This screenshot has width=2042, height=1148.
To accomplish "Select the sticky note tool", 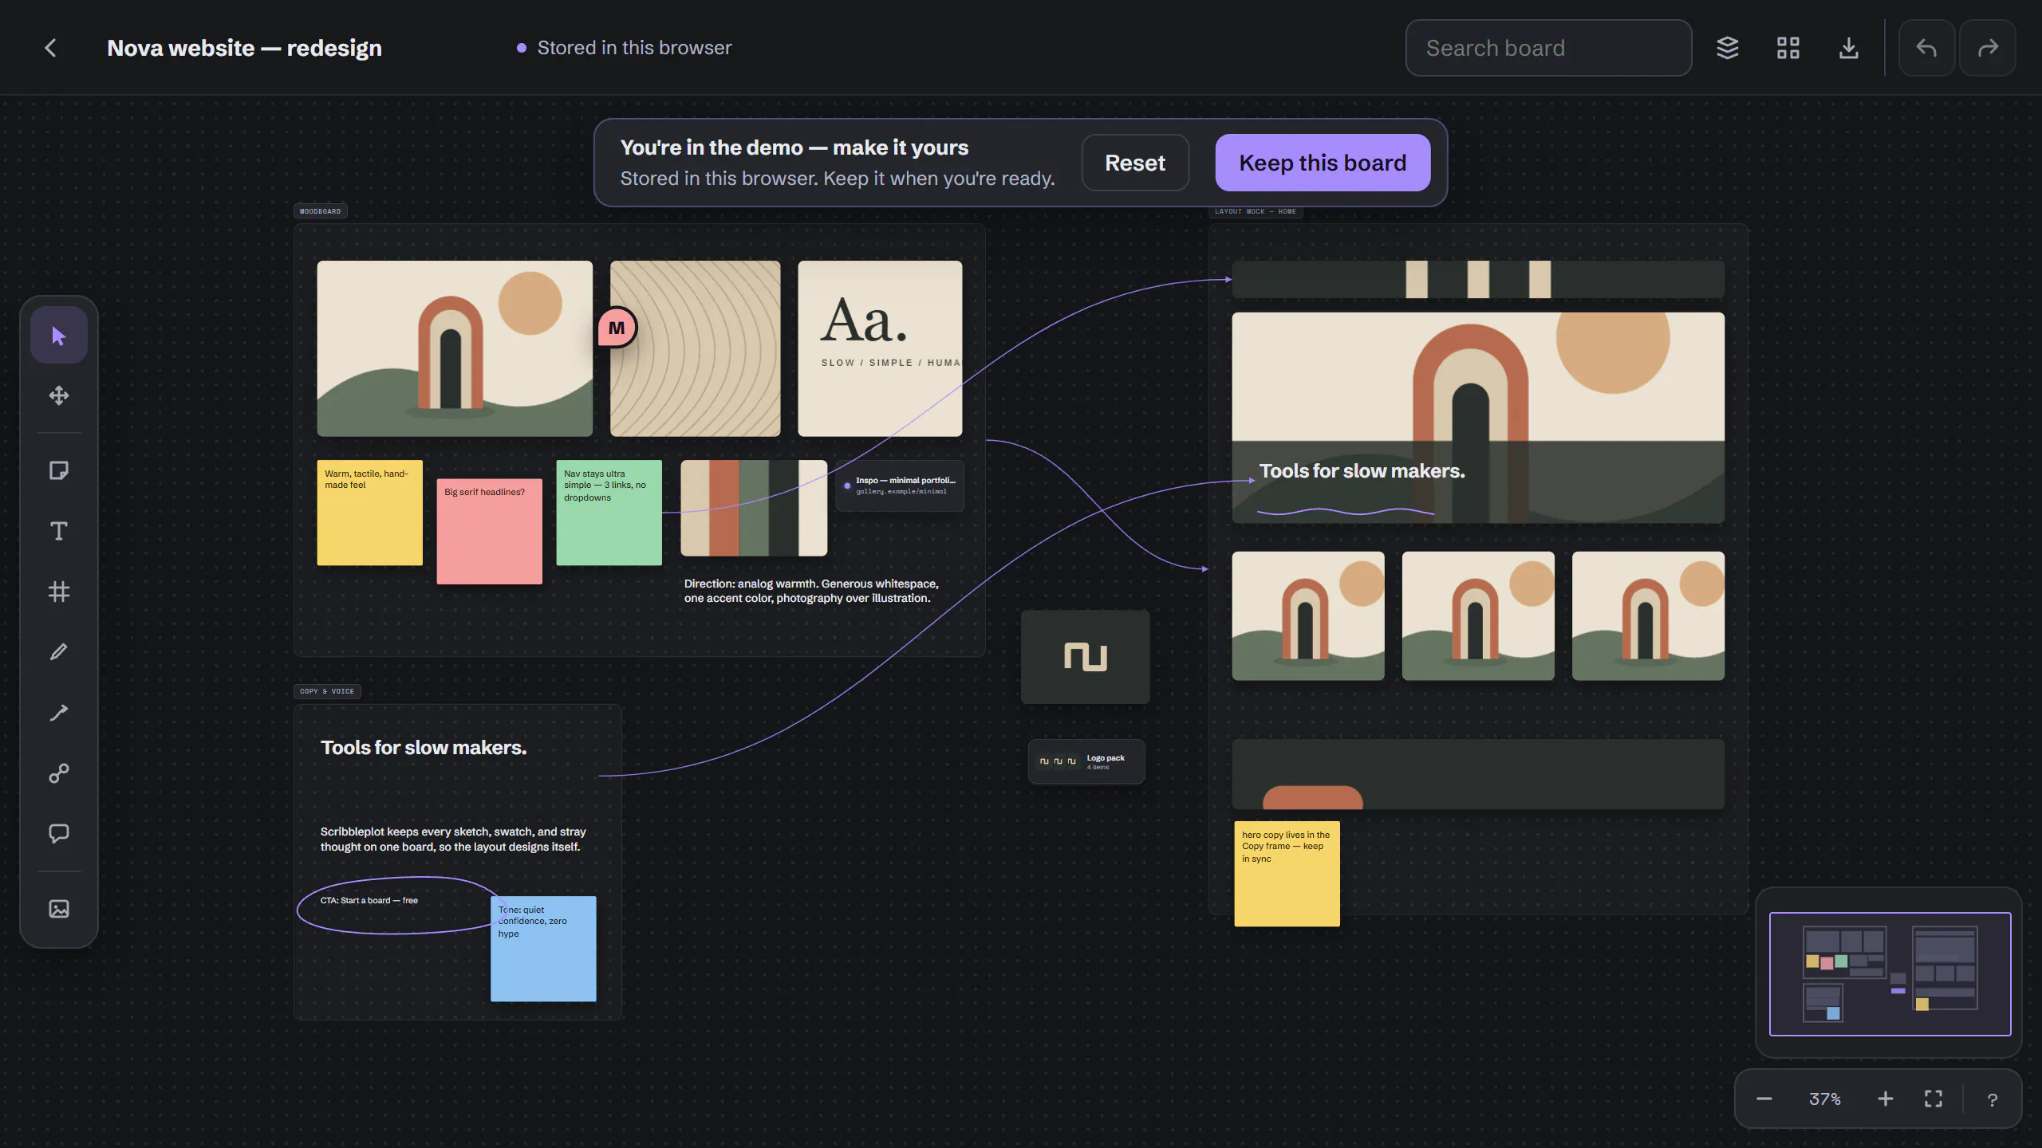I will coord(59,470).
